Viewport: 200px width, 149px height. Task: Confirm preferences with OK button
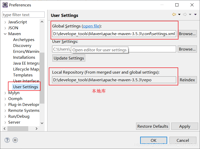(x=154, y=140)
